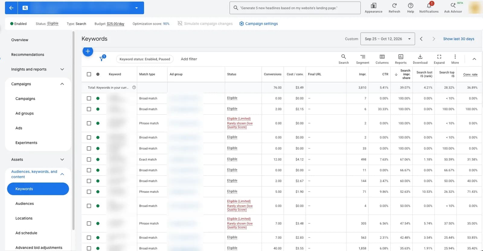Go to previous date range

coord(421,39)
